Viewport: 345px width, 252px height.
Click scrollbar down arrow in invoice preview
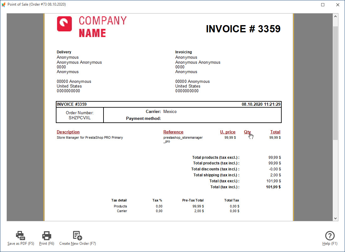pyautogui.click(x=335, y=218)
